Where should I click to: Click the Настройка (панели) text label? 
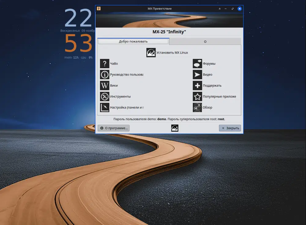pyautogui.click(x=127, y=107)
